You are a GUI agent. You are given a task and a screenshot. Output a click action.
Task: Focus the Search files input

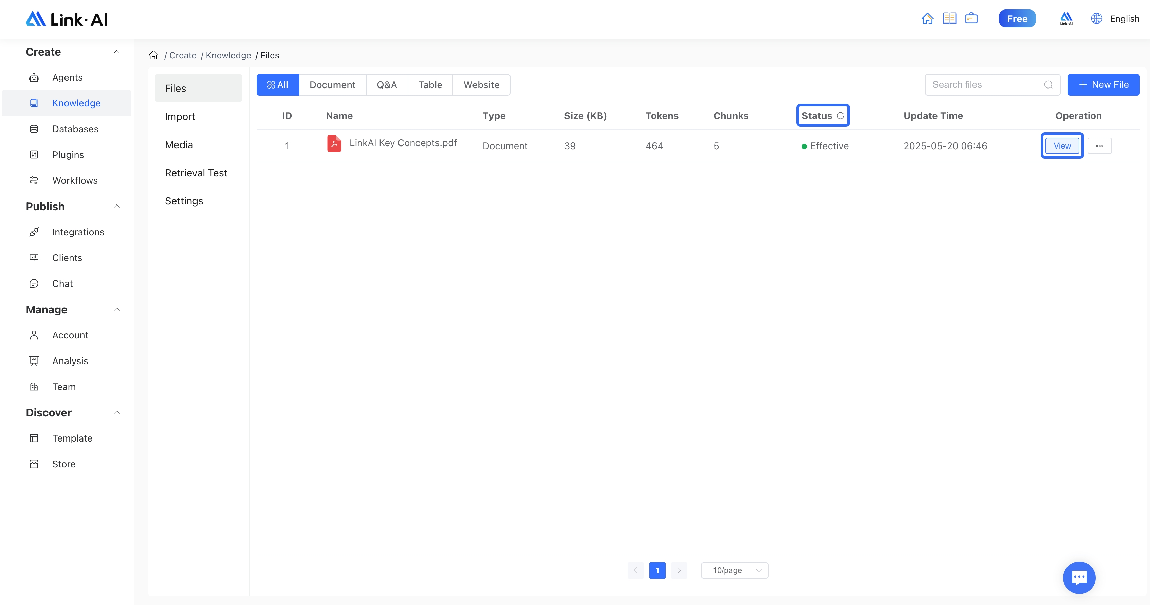[992, 85]
